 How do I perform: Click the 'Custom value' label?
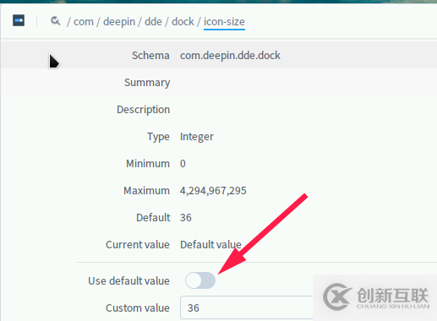[x=138, y=307]
